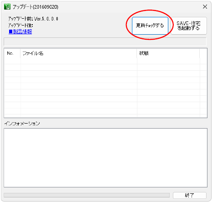Click the blank header right of 状態
The image size is (212, 202).
tap(203, 53)
